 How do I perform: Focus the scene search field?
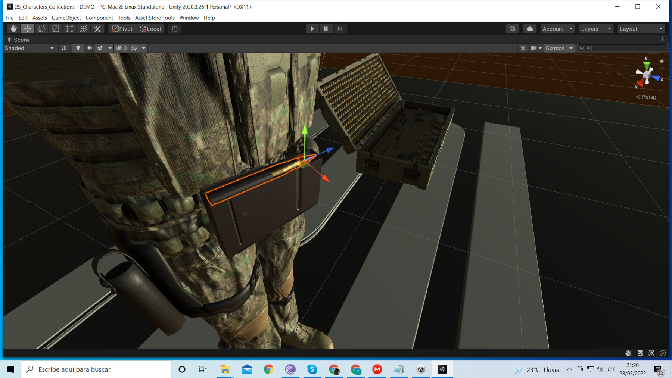coord(622,48)
